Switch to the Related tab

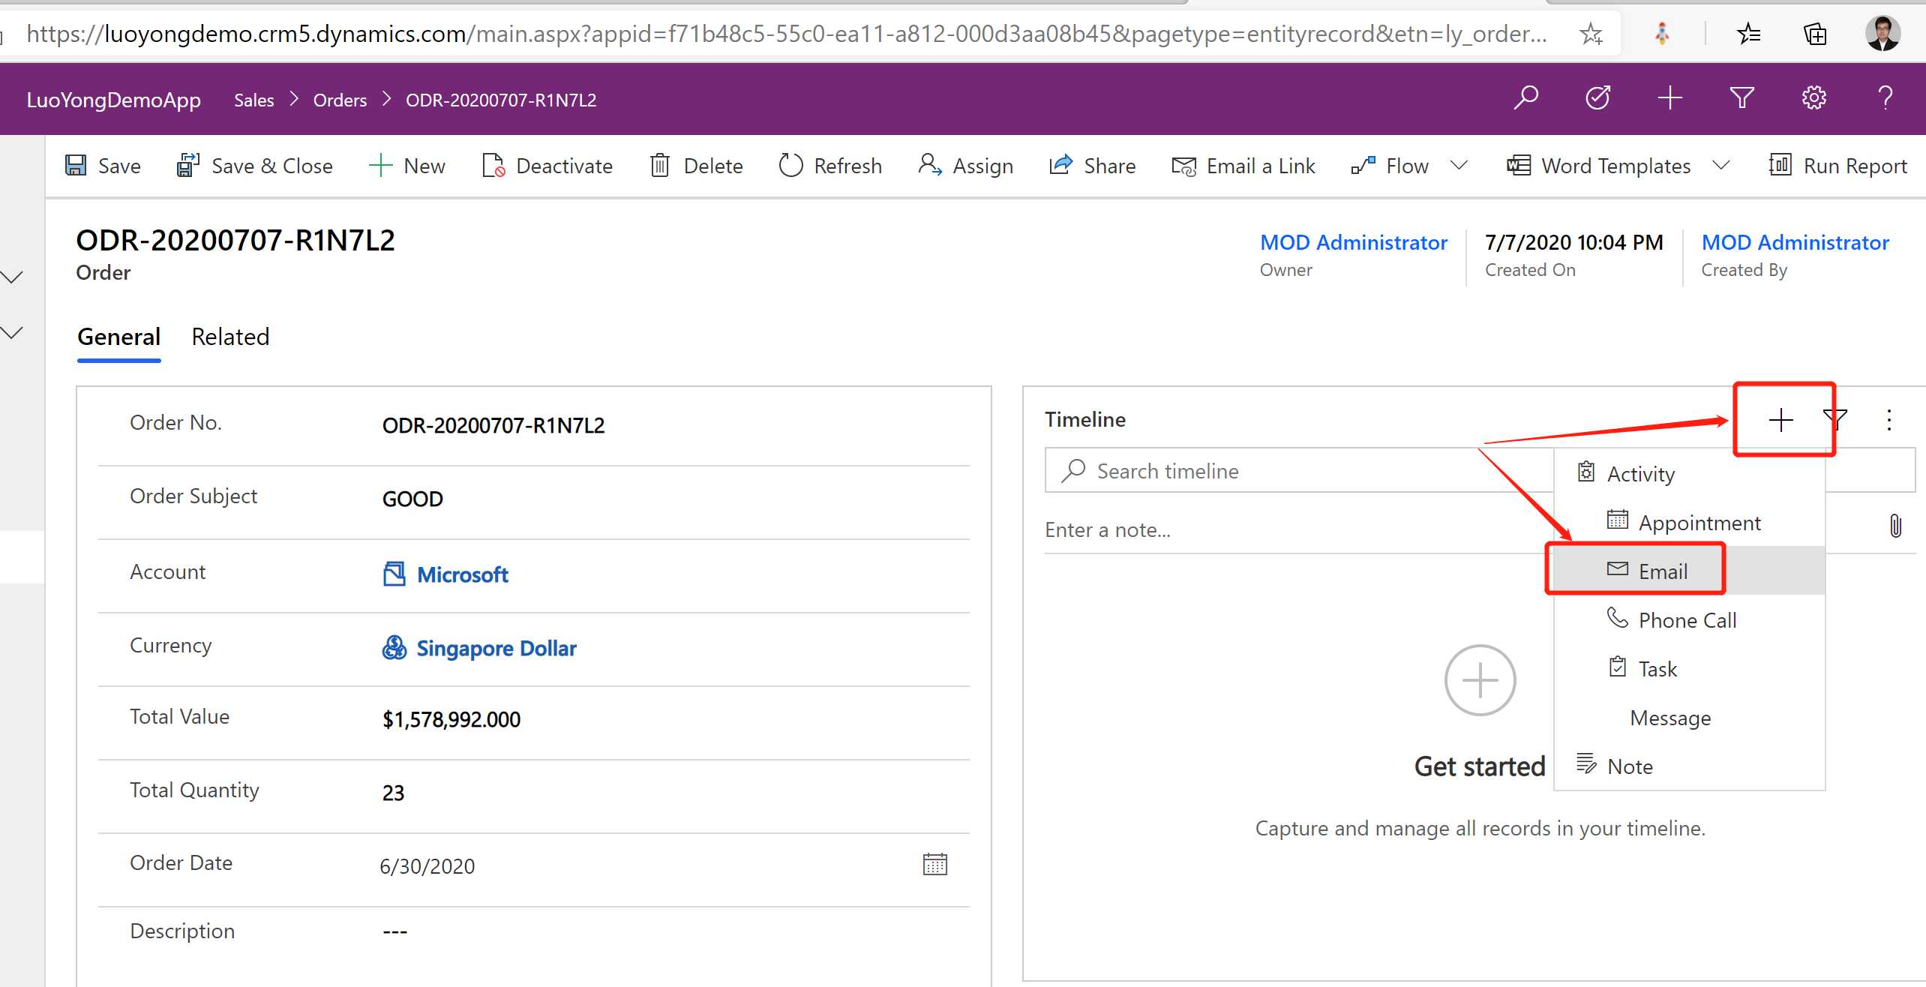click(x=229, y=336)
